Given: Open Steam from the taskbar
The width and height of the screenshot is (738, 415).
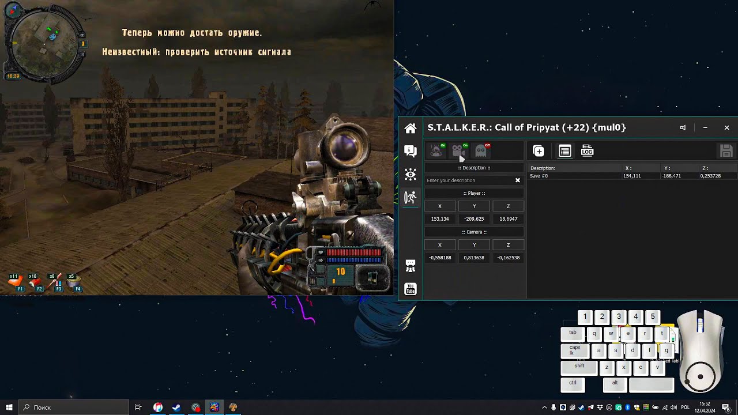Looking at the screenshot, I should [177, 408].
